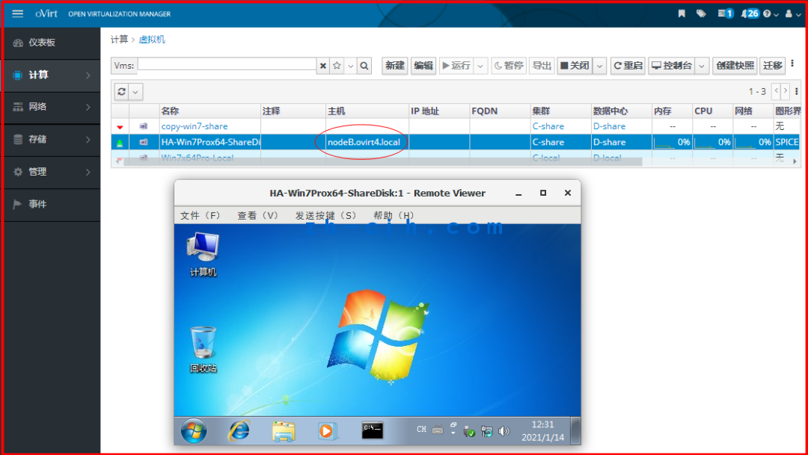Screen dimensions: 808x455
Task: Select the 计算机 desktop icon
Action: click(203, 255)
